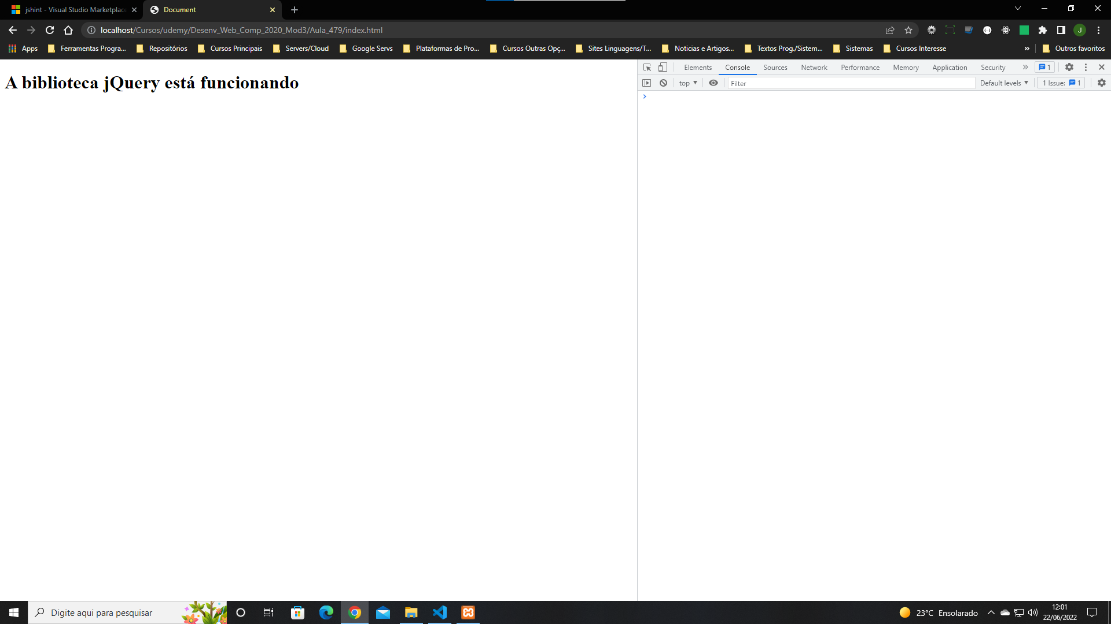
Task: Open console settings gear
Action: (x=1102, y=83)
